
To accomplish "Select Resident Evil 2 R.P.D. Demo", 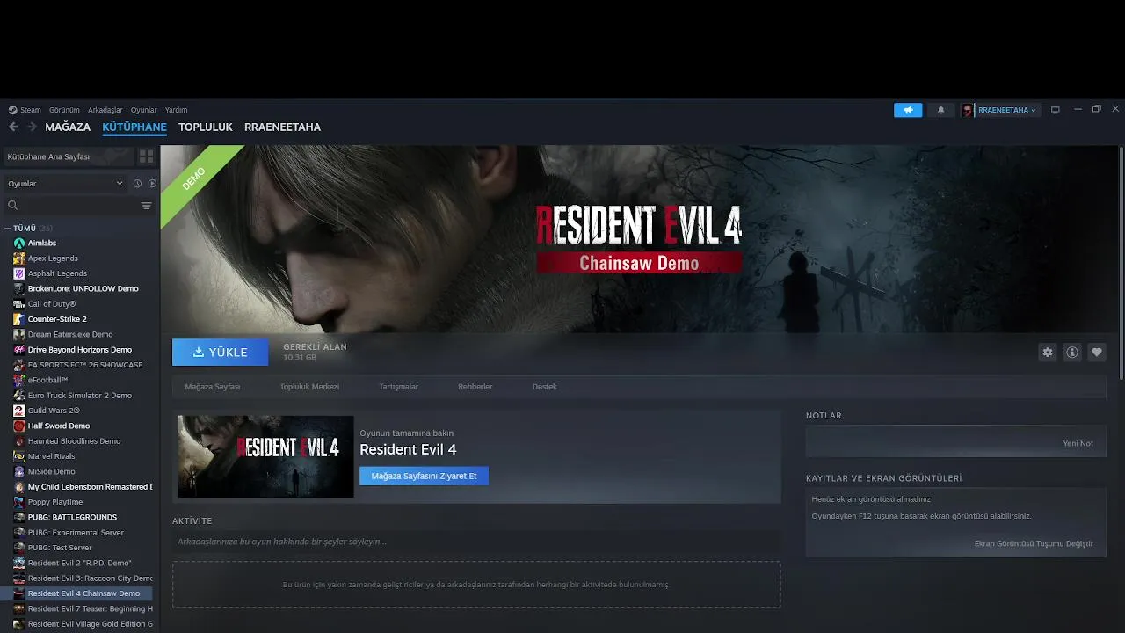I will 79,563.
